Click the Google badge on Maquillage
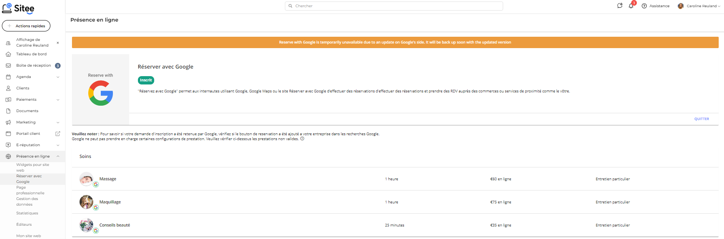This screenshot has width=724, height=239. [x=96, y=208]
